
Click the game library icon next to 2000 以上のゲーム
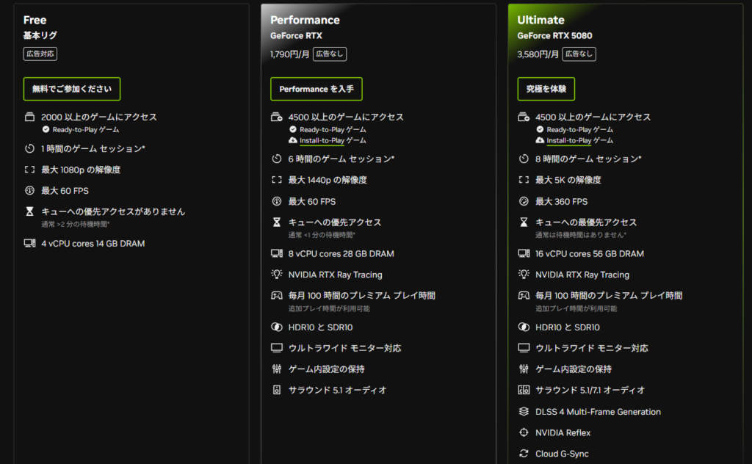[x=29, y=117]
